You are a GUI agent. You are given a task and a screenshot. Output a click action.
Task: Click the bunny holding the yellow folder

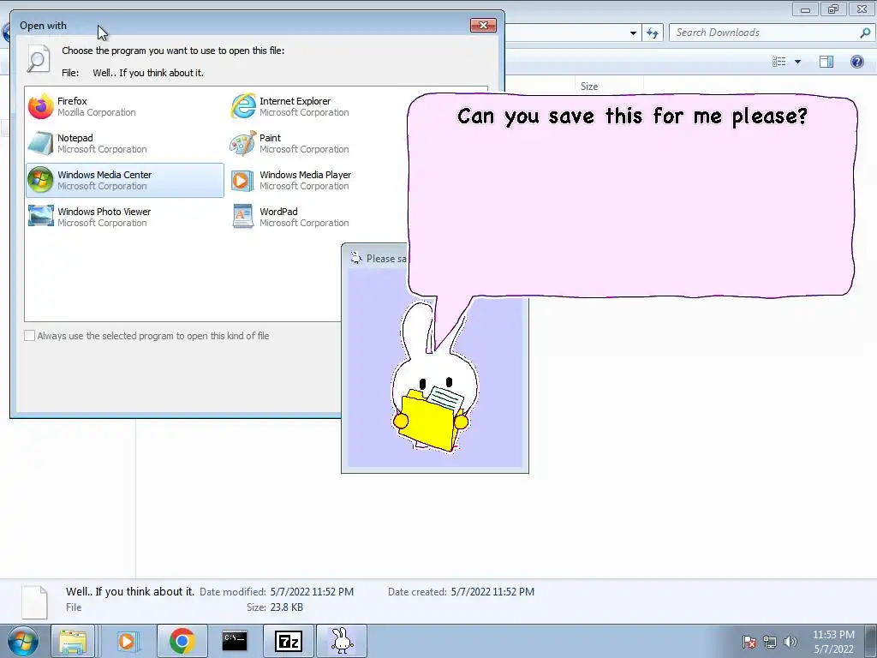click(434, 378)
